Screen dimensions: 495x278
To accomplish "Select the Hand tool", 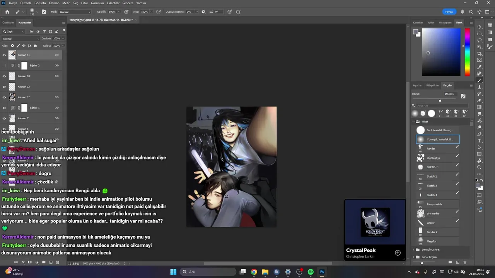I will pyautogui.click(x=480, y=161).
